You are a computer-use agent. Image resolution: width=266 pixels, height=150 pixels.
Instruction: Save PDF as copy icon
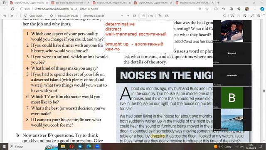(245, 16)
